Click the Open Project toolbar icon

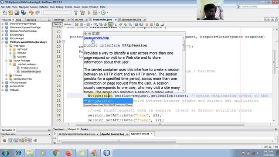coord(17,13)
